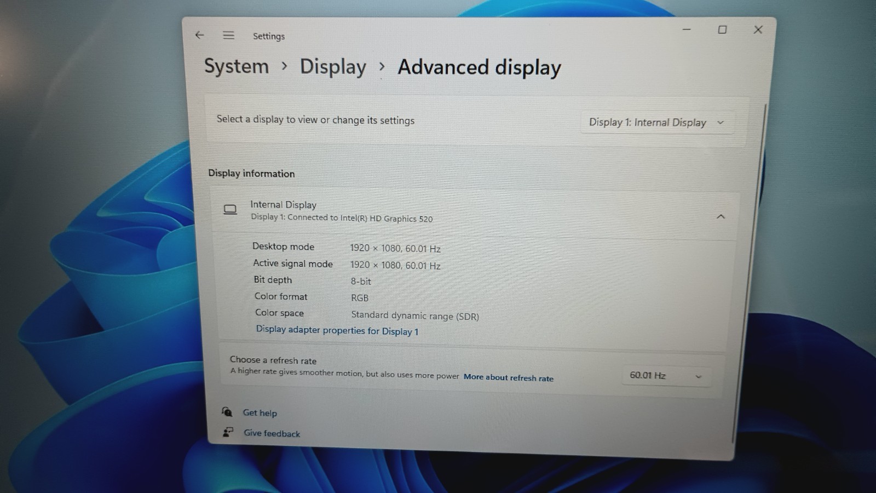Open the Get help link
This screenshot has width=876, height=493.
click(x=260, y=412)
